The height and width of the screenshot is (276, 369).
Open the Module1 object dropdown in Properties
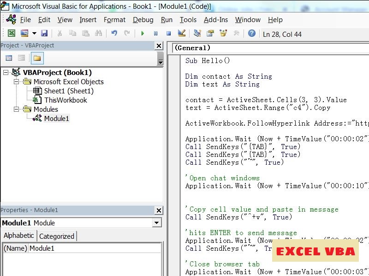point(157,223)
